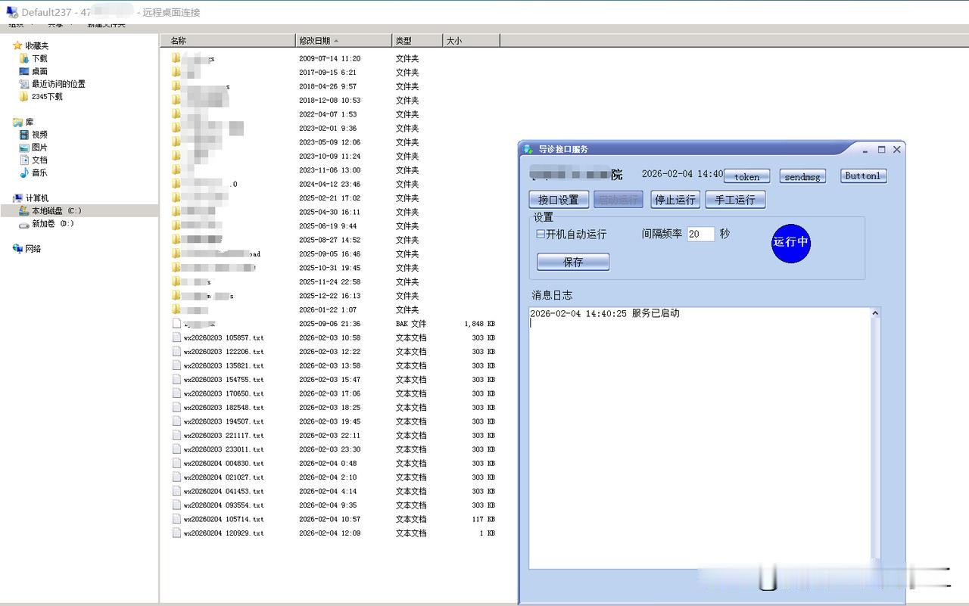Viewport: 969px width, 606px height.
Task: Select 桌面 icon in the sidebar
Action: pyautogui.click(x=24, y=71)
